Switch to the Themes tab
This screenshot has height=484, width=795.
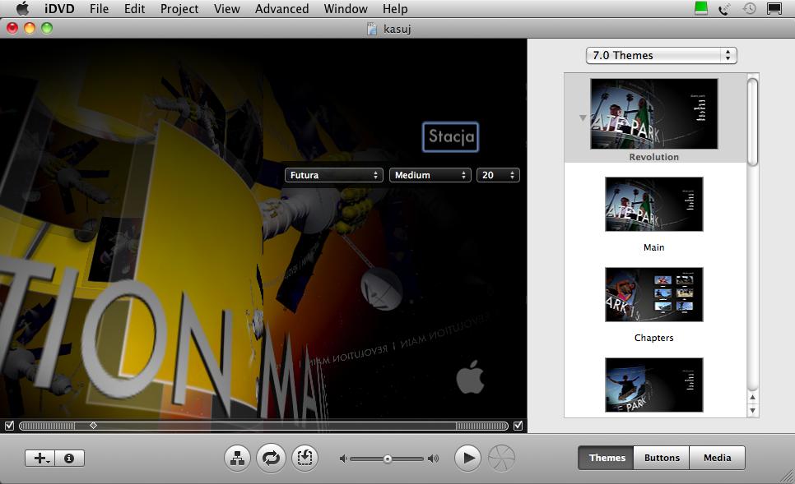click(x=607, y=458)
